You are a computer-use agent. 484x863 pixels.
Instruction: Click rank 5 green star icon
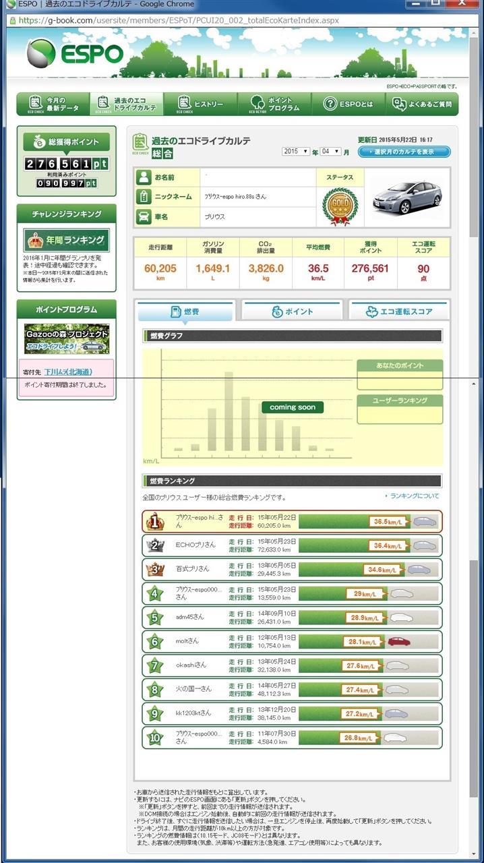click(x=156, y=618)
